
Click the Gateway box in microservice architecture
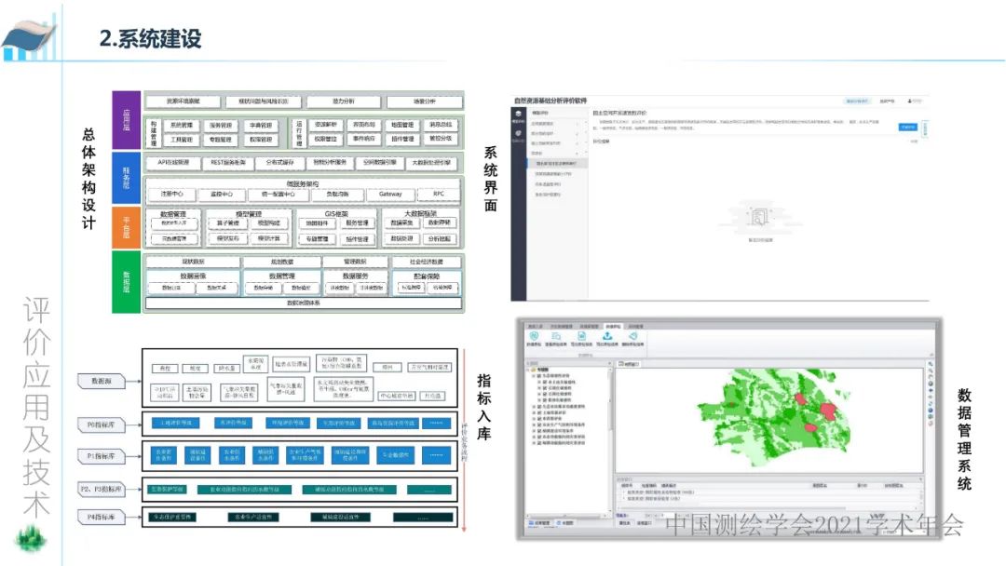click(x=390, y=195)
